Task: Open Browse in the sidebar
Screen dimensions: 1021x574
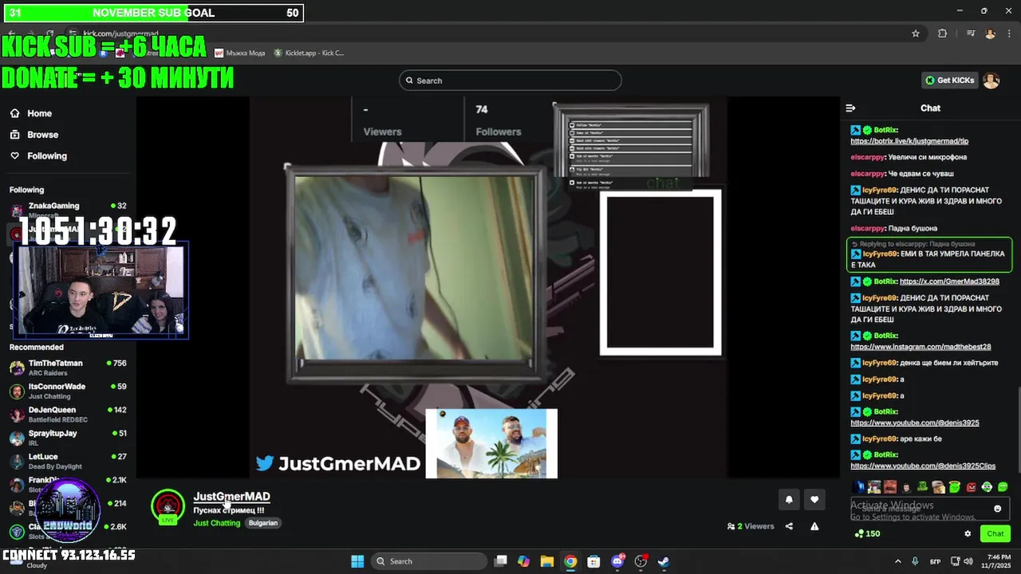Action: coord(34,135)
